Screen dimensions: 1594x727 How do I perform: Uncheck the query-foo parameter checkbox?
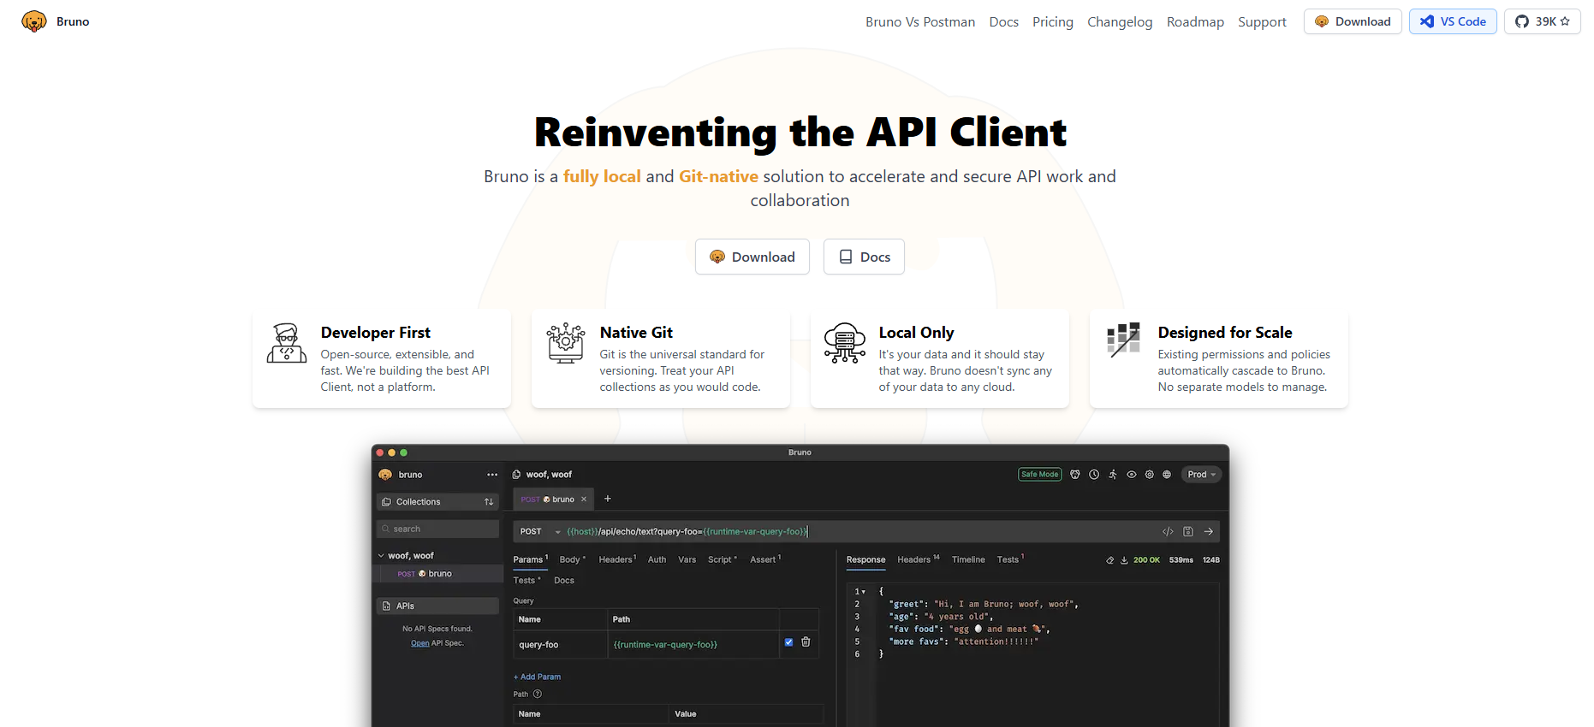788,642
